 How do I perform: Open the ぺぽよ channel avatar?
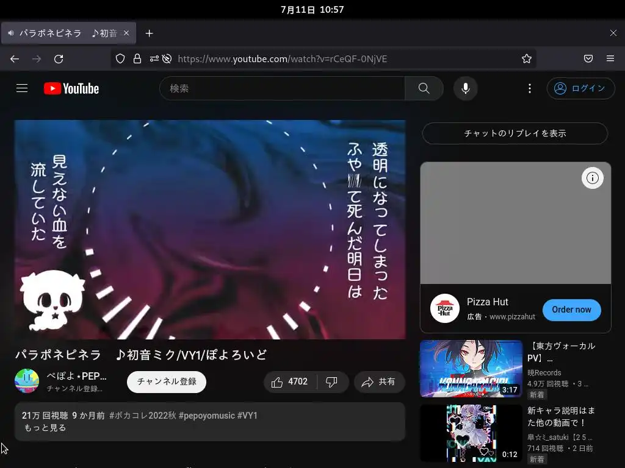click(x=27, y=381)
